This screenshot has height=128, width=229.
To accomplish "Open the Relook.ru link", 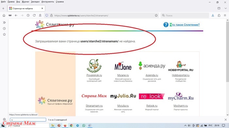I will (152, 106).
